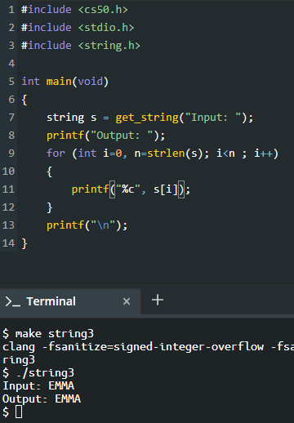294x423 pixels.
Task: Click the clang command output line
Action: click(148, 347)
